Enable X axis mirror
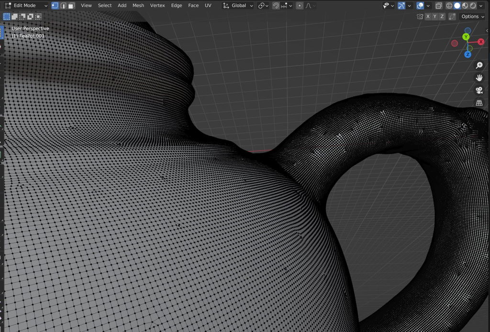The width and height of the screenshot is (490, 332). (428, 17)
